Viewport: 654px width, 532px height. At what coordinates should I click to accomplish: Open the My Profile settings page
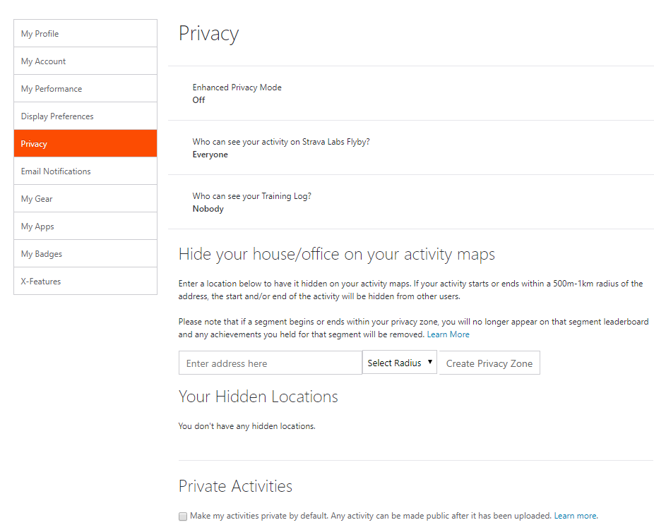click(85, 33)
